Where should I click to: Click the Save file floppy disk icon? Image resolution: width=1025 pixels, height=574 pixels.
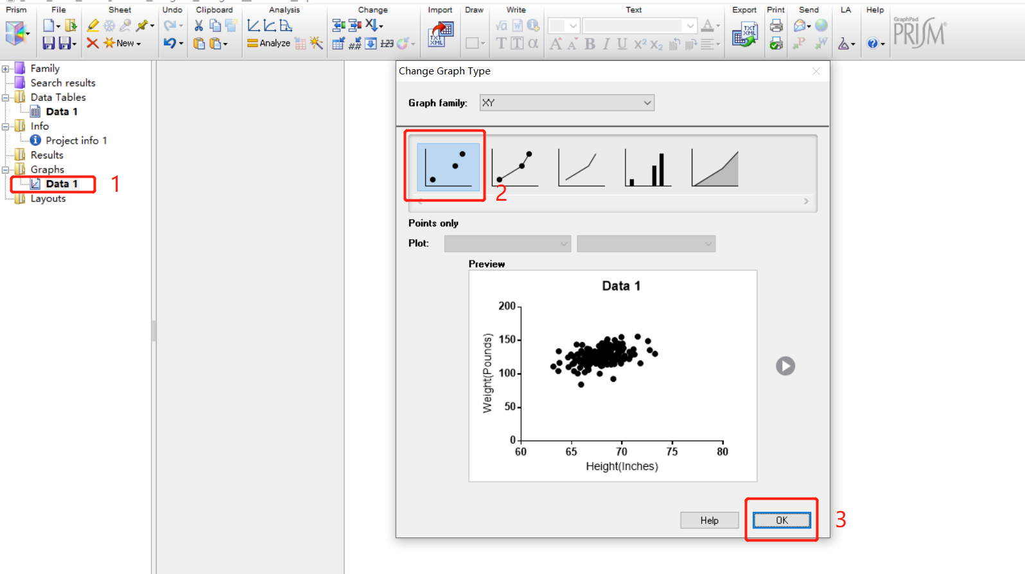[48, 44]
